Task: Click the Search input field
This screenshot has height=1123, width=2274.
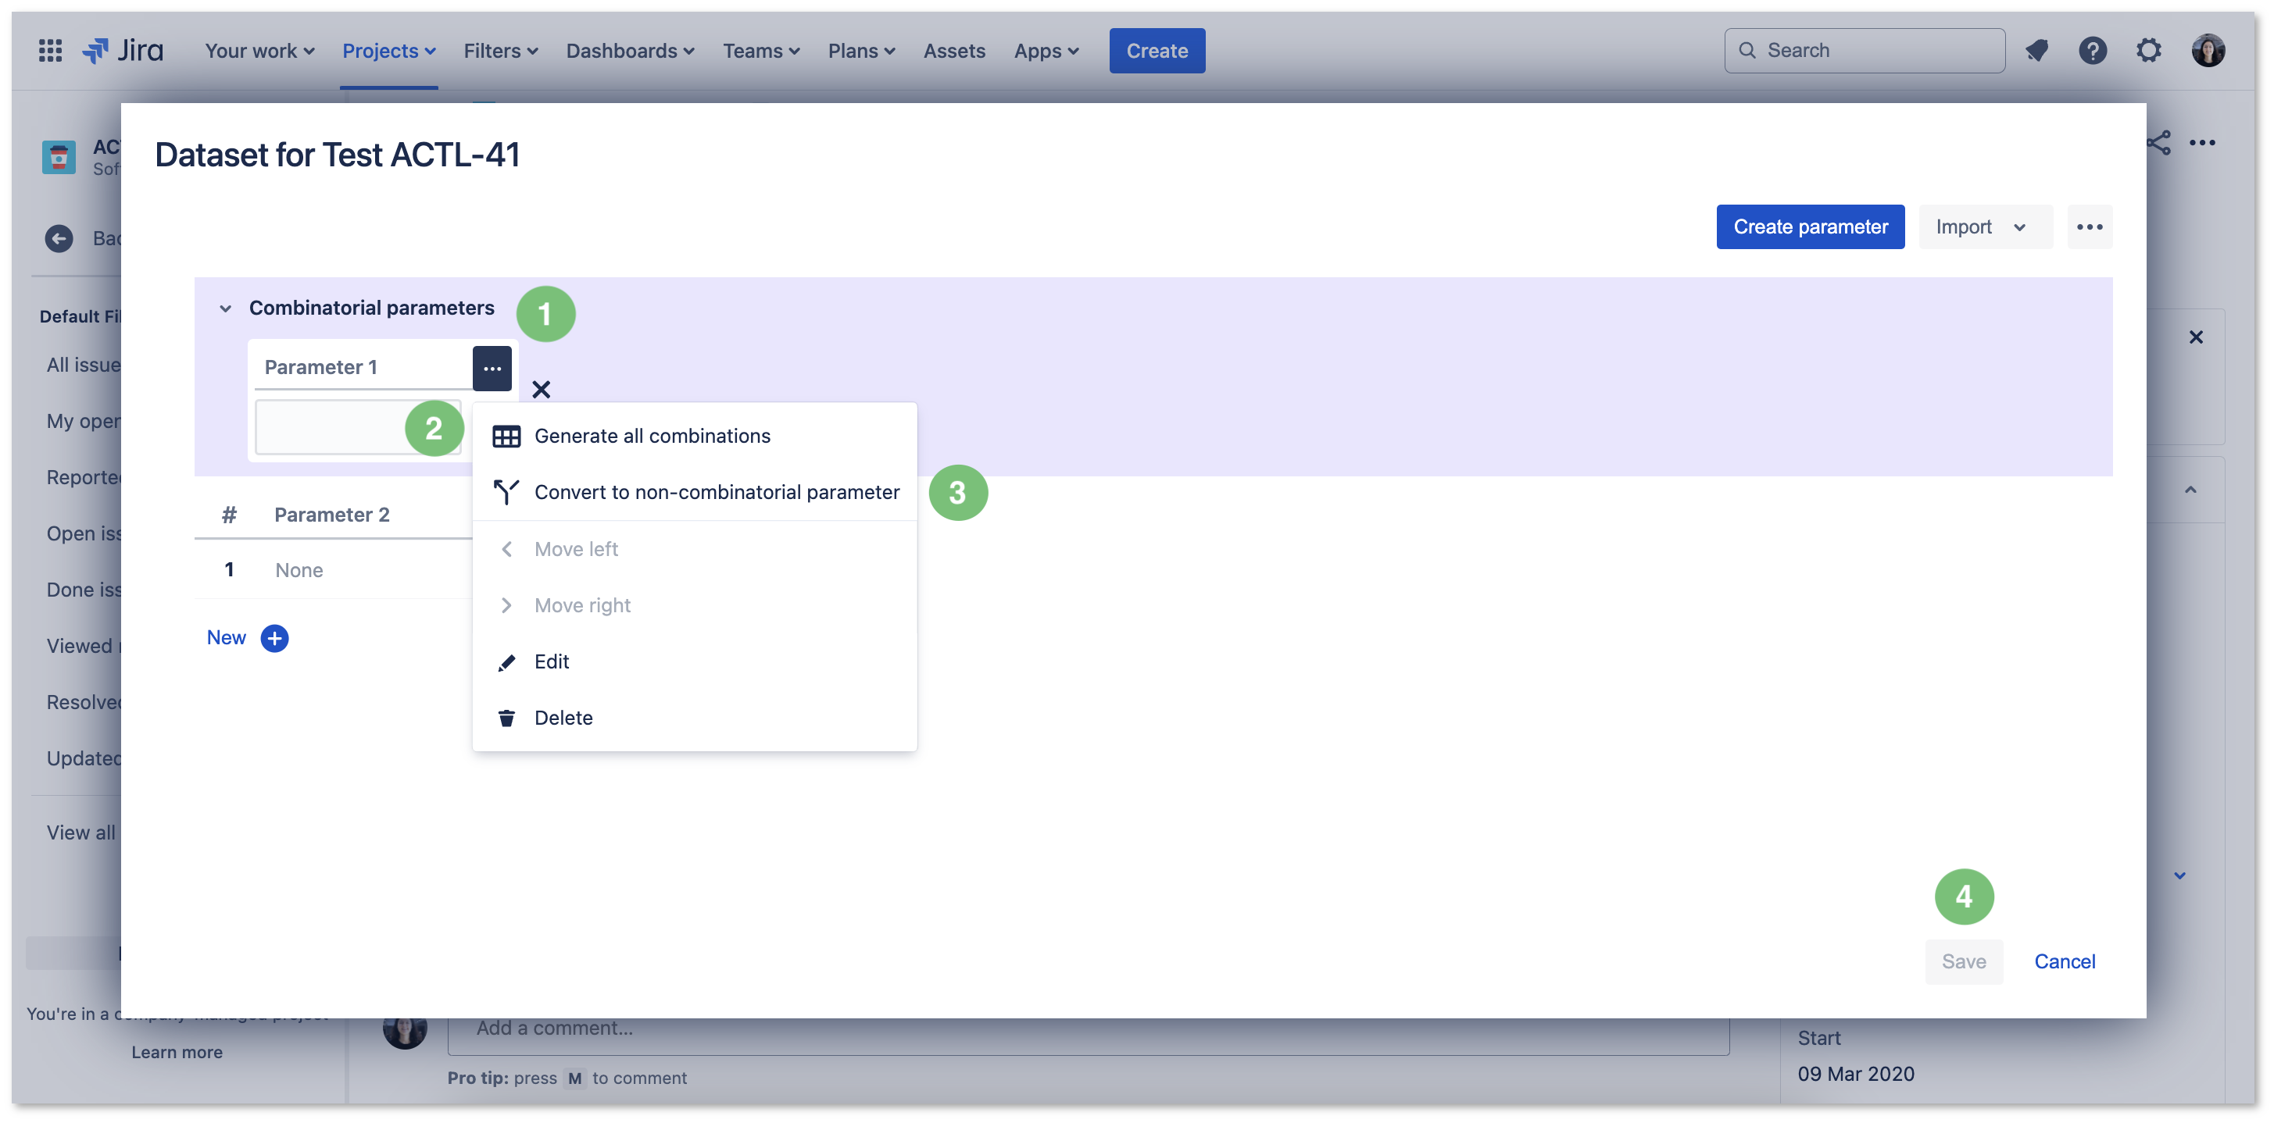Action: tap(1864, 50)
